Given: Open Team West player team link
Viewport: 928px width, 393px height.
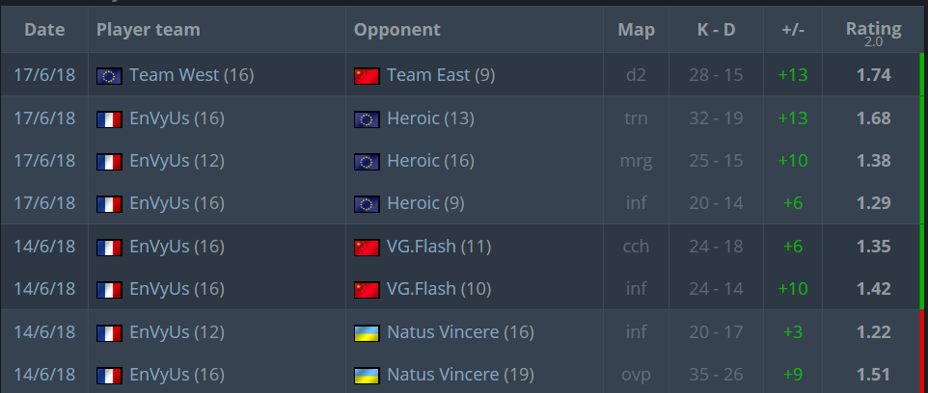Looking at the screenshot, I should [191, 75].
